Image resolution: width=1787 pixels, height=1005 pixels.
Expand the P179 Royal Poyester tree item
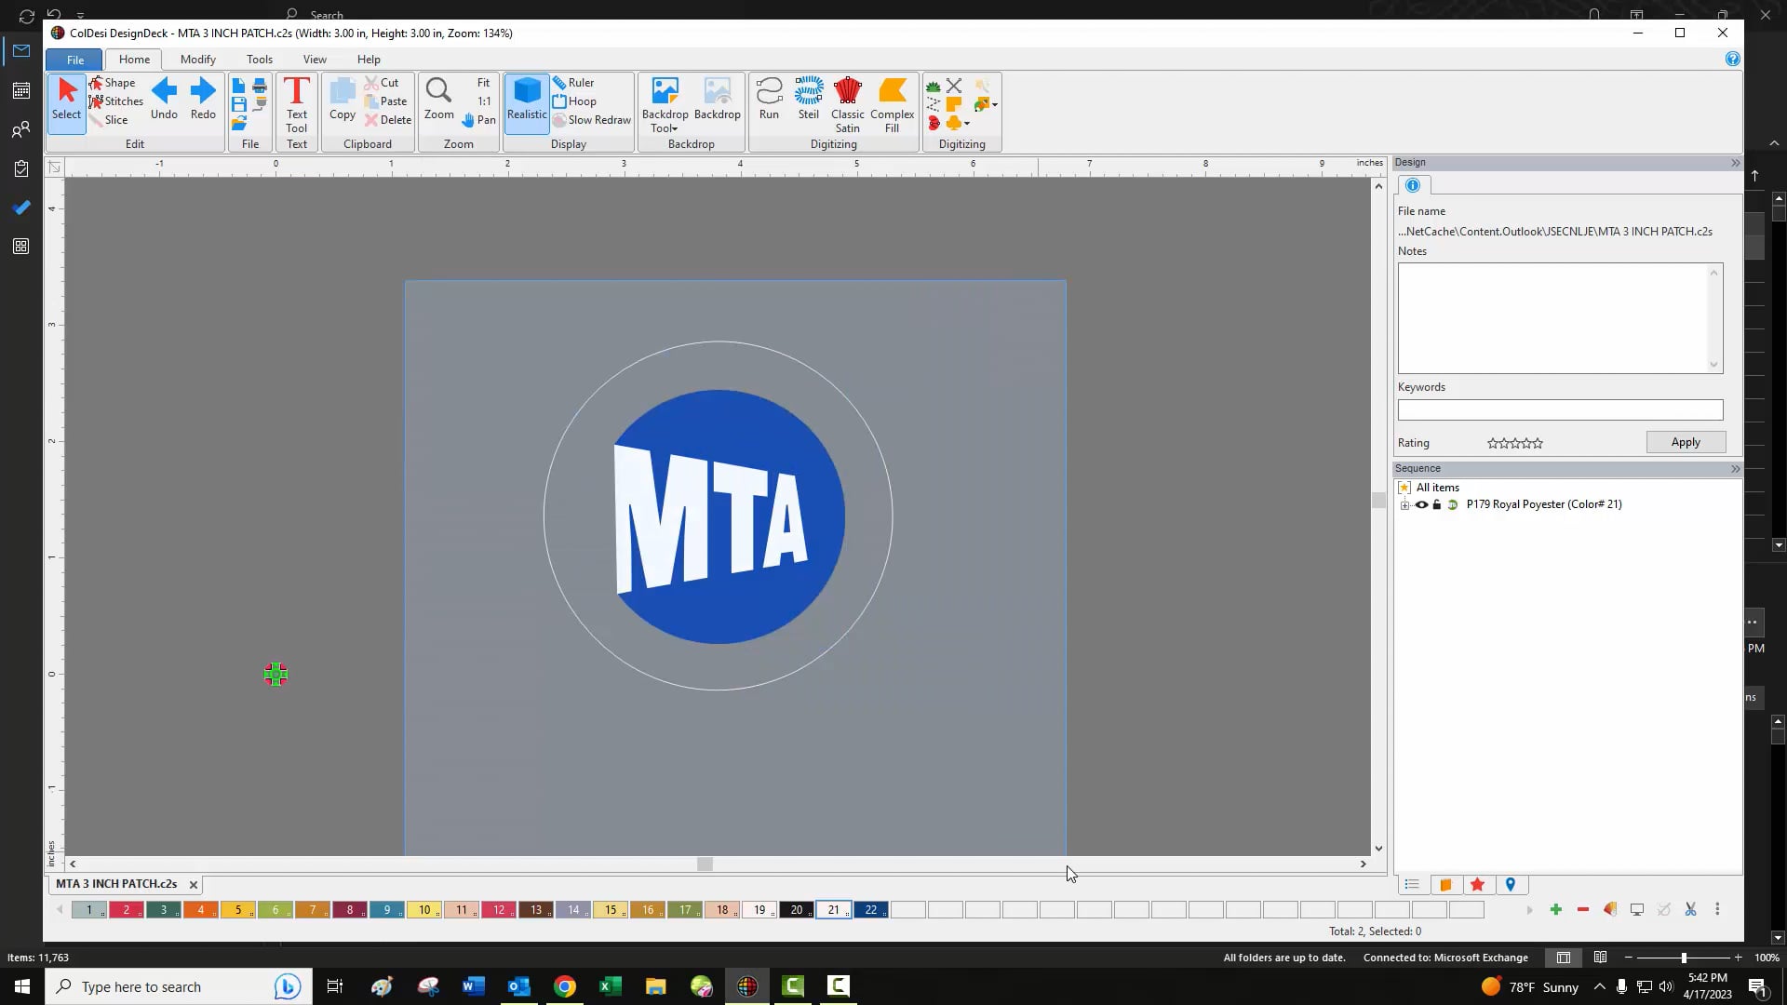1406,505
